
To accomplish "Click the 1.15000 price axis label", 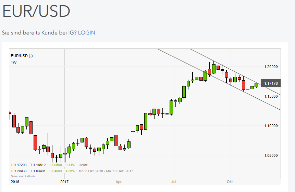I will (x=271, y=96).
